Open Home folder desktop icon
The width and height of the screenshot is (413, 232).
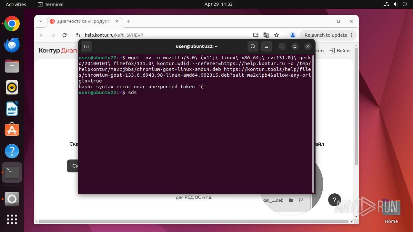coord(391,211)
